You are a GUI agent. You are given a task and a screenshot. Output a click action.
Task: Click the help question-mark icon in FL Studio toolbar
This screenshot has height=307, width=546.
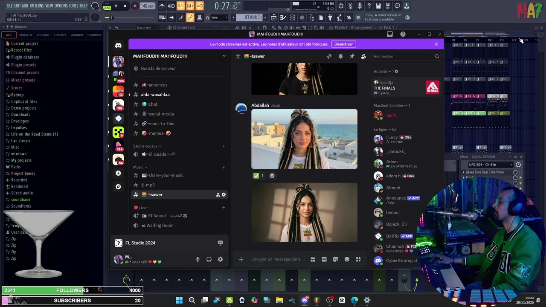pyautogui.click(x=369, y=6)
